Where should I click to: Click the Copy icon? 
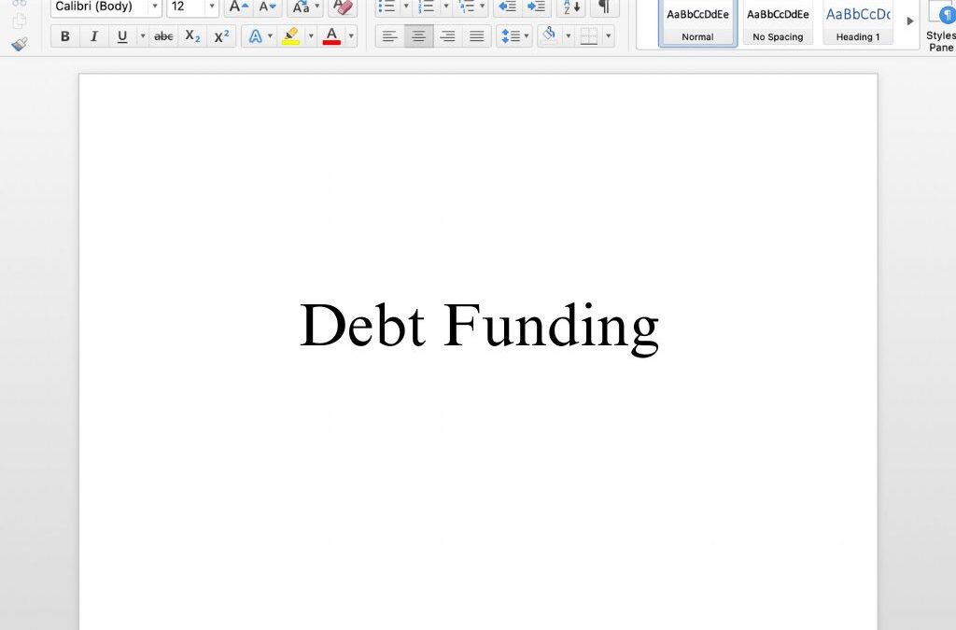pyautogui.click(x=20, y=21)
